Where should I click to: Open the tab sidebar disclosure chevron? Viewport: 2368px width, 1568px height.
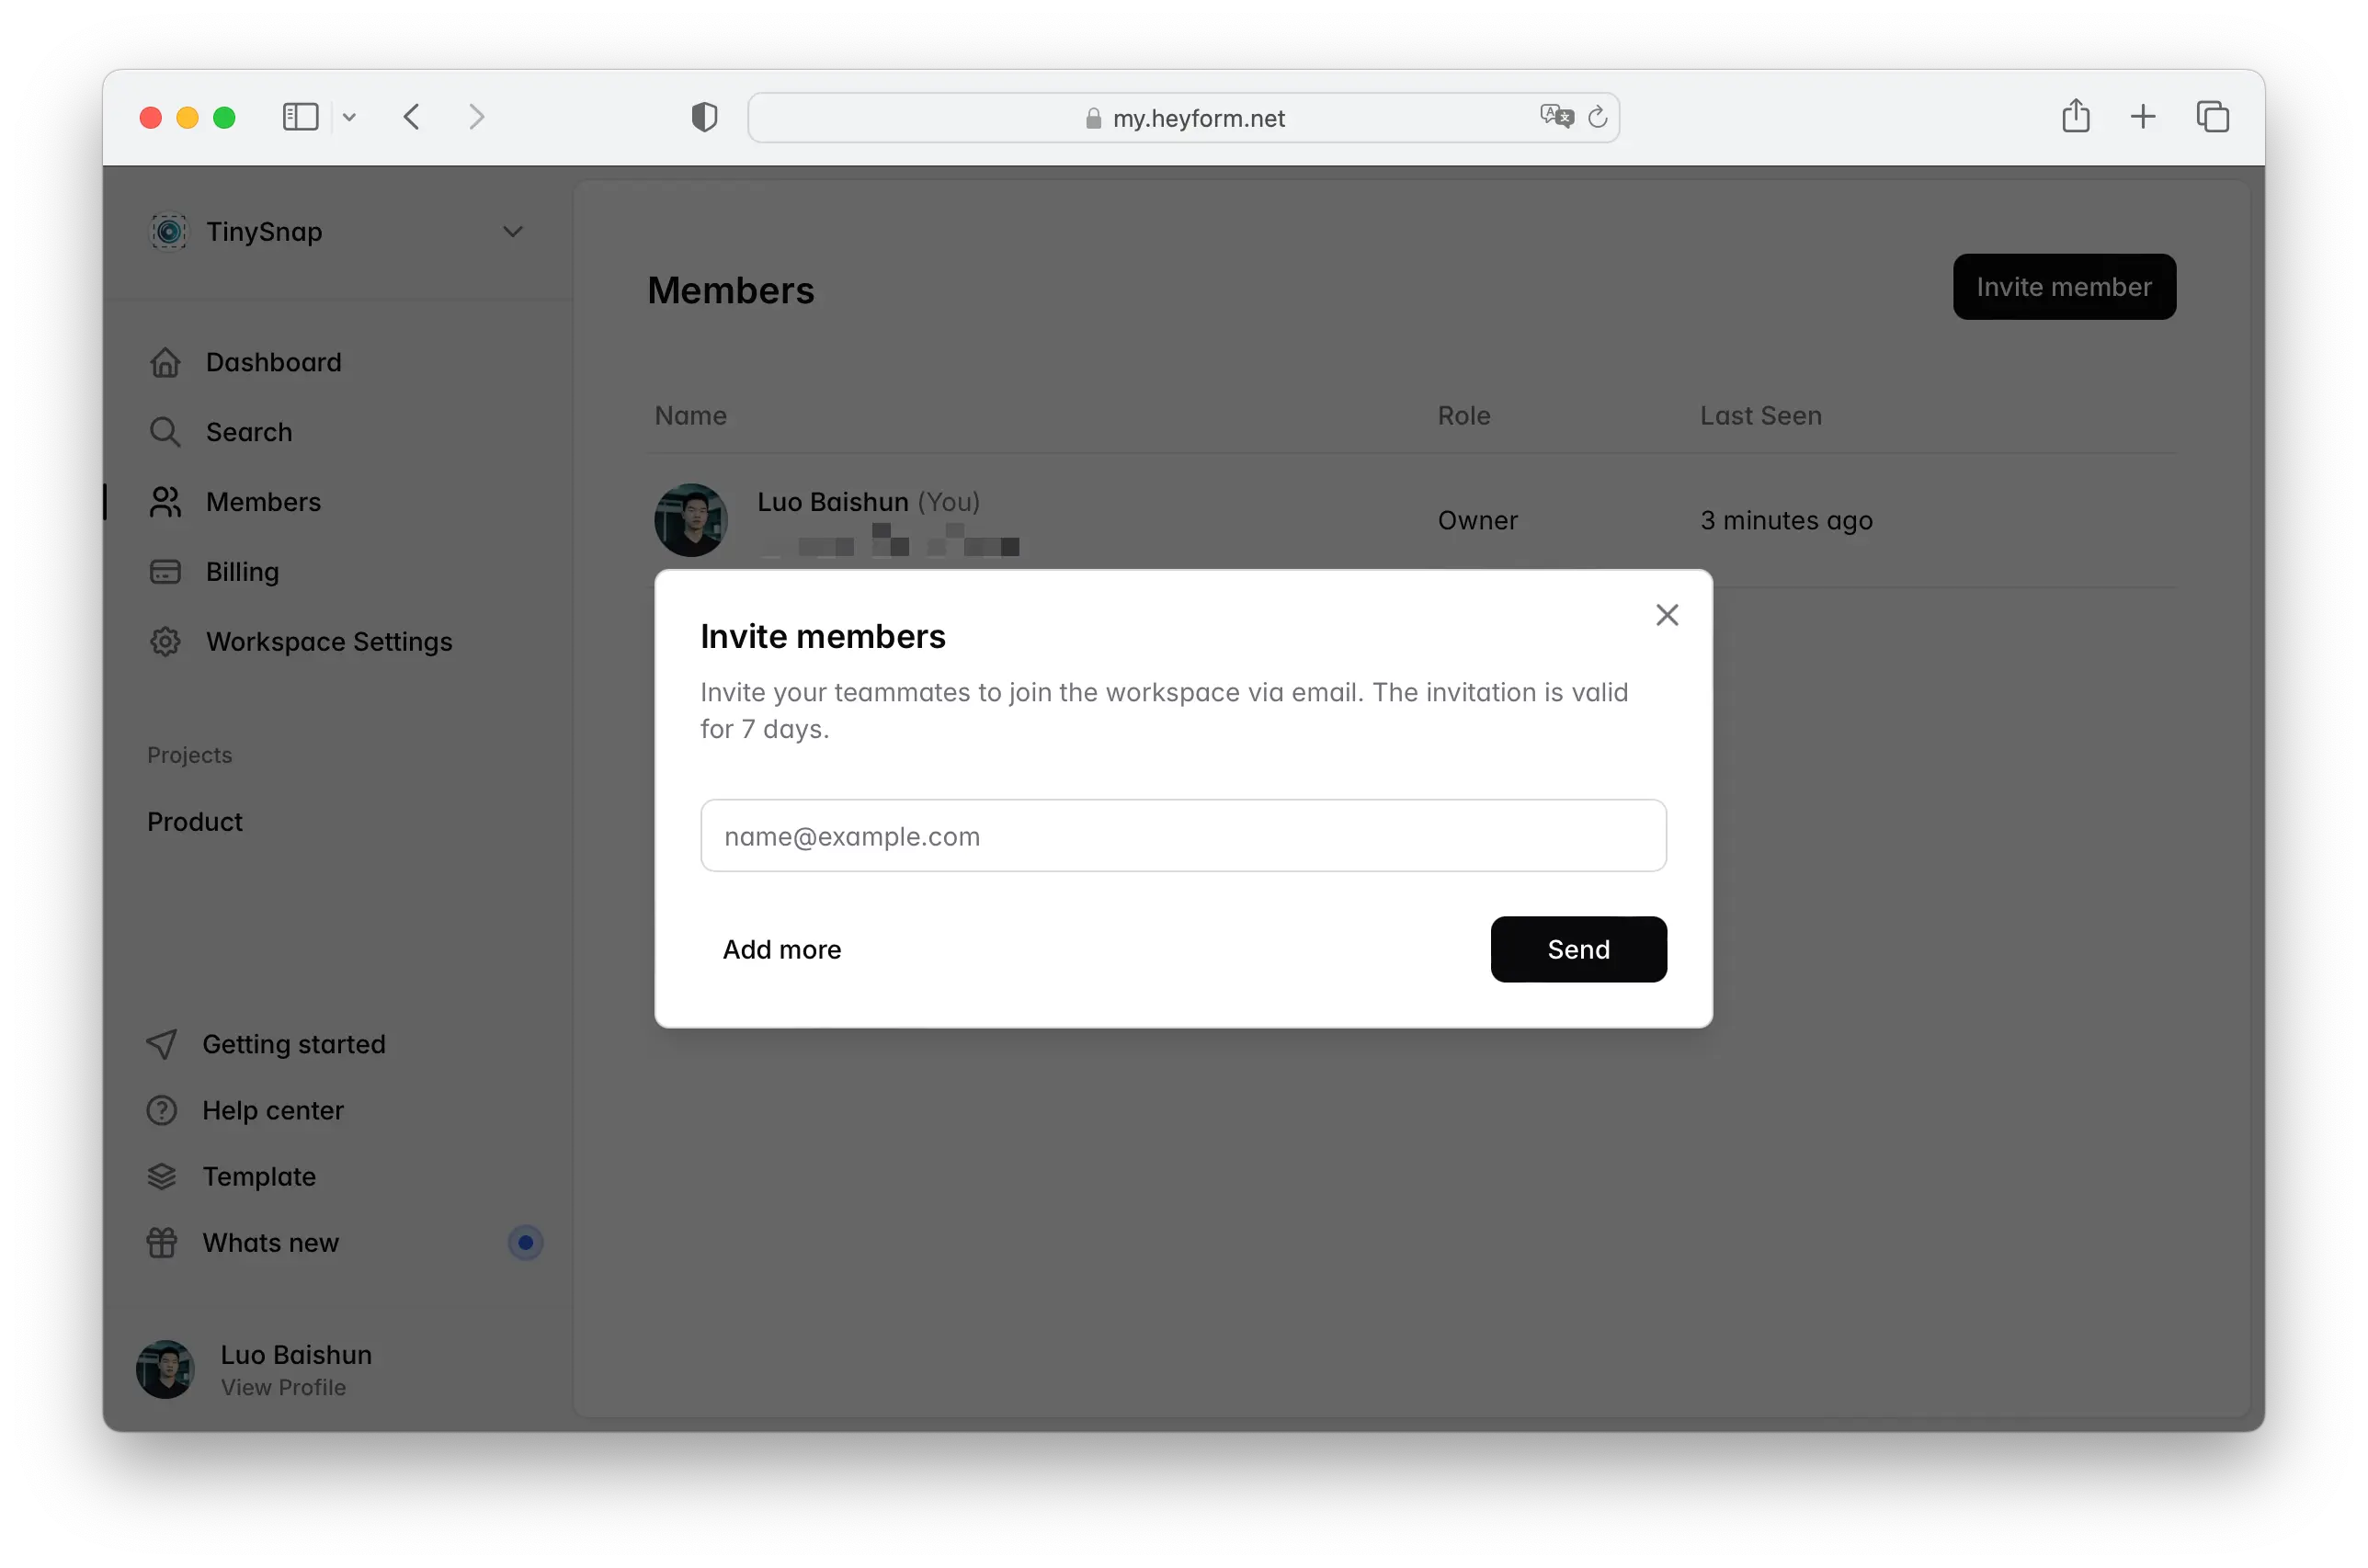click(x=350, y=117)
